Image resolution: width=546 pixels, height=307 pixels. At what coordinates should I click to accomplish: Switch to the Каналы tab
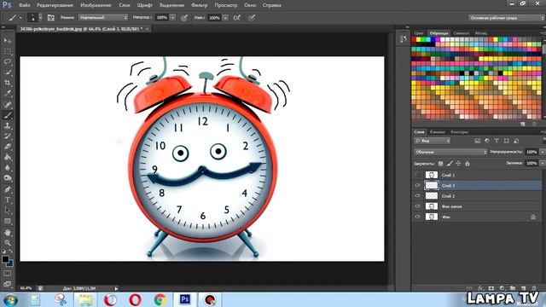pyautogui.click(x=438, y=132)
